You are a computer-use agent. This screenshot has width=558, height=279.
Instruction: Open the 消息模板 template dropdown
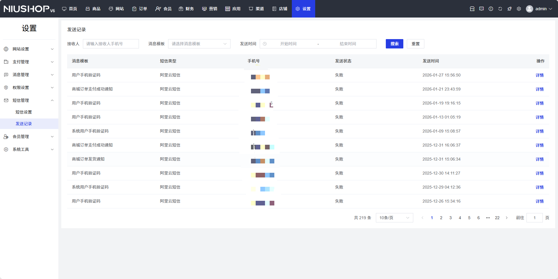click(x=199, y=44)
